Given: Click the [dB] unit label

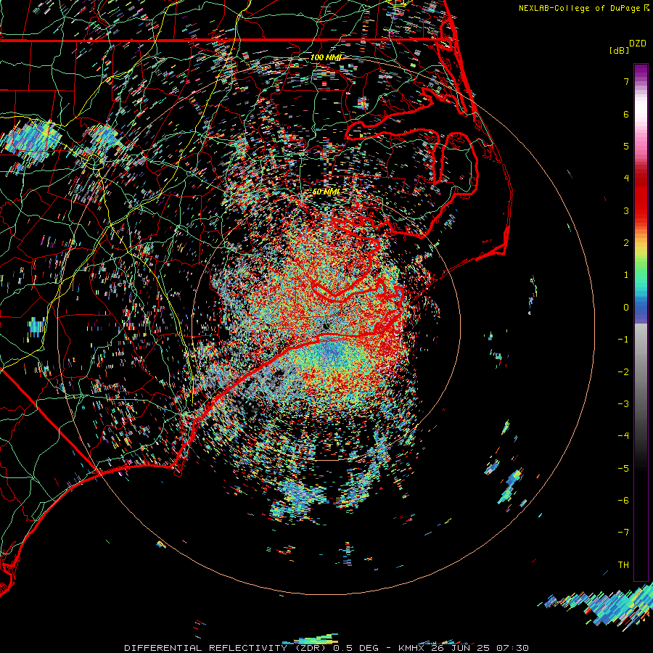Looking at the screenshot, I should pyautogui.click(x=620, y=51).
